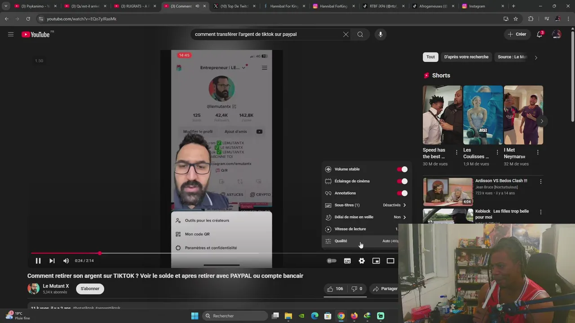This screenshot has height=323, width=575.
Task: Go to the YouTube home logo
Action: [x=36, y=35]
